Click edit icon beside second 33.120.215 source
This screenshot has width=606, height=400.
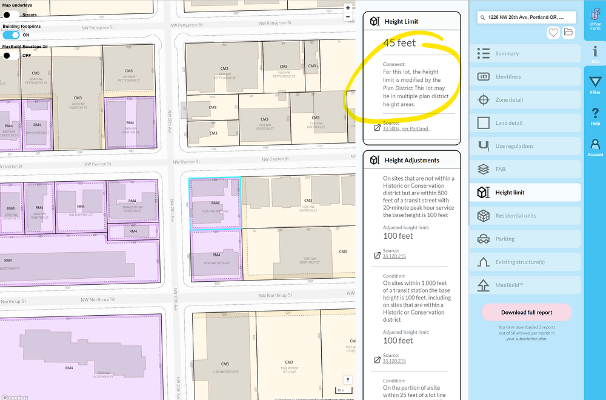point(377,360)
